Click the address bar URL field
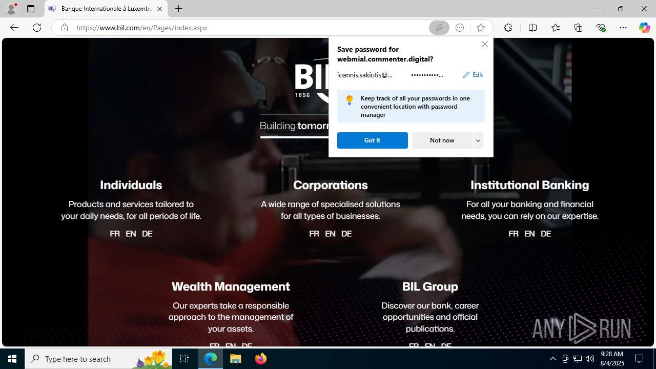This screenshot has height=369, width=656. [249, 28]
